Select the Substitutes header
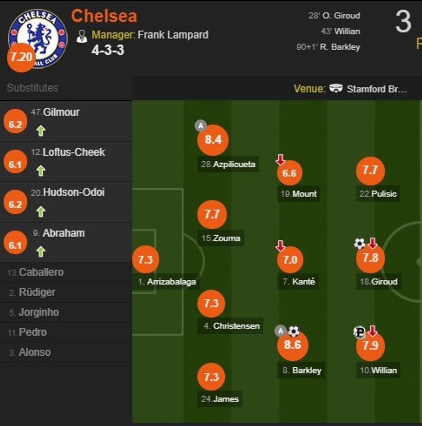Screen dimensions: 422x426 32,88
